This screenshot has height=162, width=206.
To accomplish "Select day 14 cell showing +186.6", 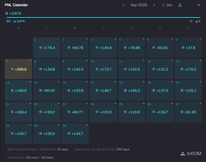I will coord(19,90).
